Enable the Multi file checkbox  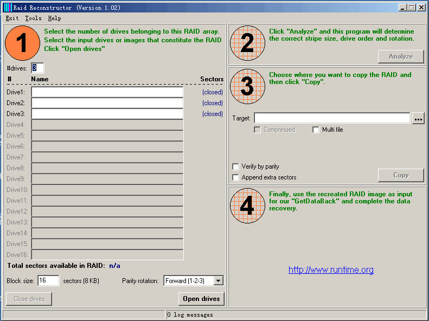316,130
